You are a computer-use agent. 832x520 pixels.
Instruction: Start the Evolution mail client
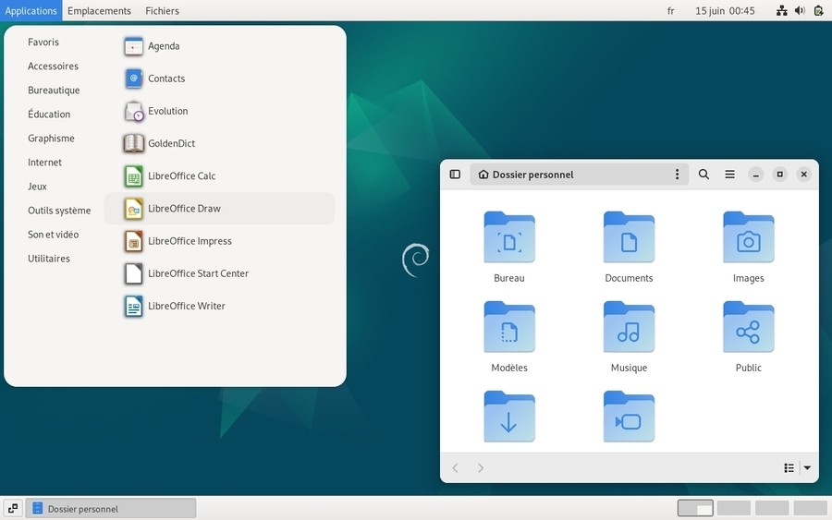(x=219, y=111)
